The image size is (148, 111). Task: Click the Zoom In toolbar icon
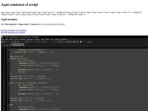click(43, 42)
